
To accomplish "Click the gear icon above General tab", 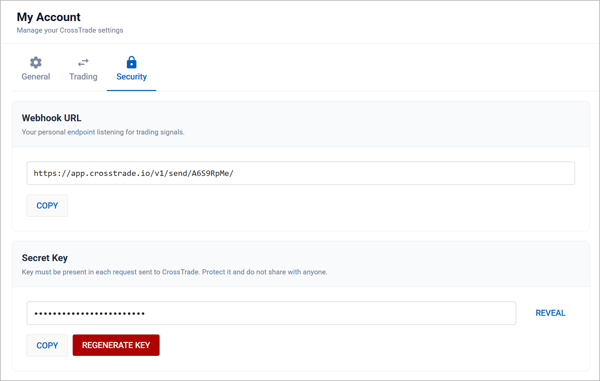I will pyautogui.click(x=35, y=62).
